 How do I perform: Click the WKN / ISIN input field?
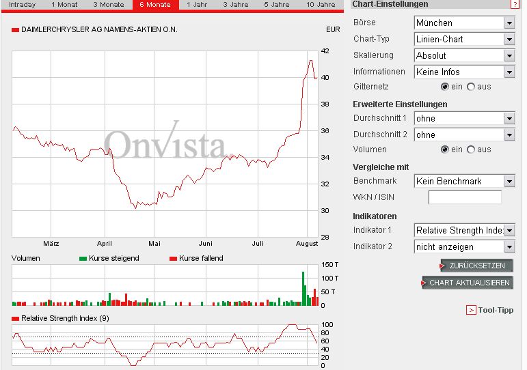[x=465, y=197]
